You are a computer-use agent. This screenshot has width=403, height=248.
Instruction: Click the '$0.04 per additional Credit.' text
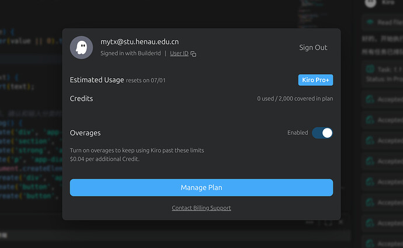[x=105, y=159]
